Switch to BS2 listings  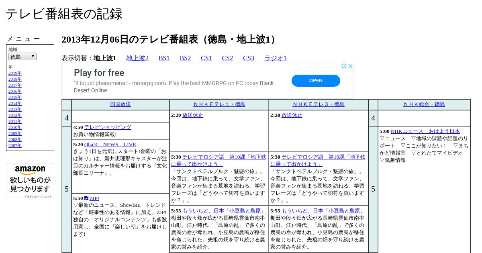185,58
